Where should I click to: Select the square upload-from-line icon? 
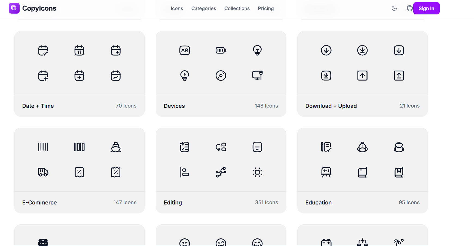399,75
